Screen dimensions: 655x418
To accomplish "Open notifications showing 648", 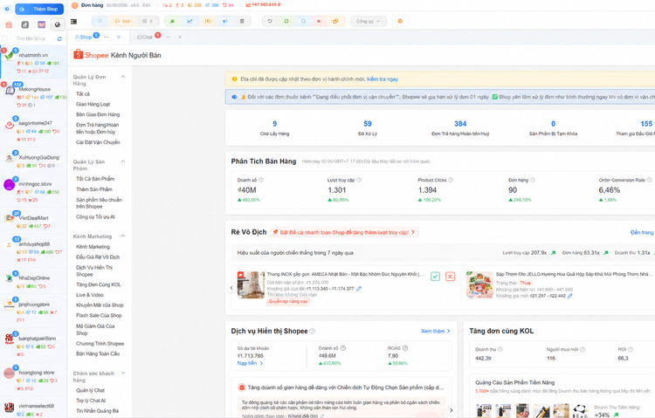I will click(x=123, y=21).
